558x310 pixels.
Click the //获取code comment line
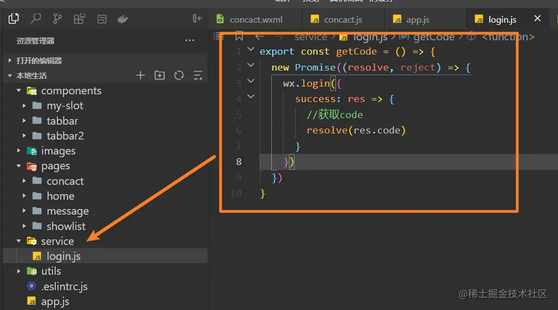tap(335, 115)
